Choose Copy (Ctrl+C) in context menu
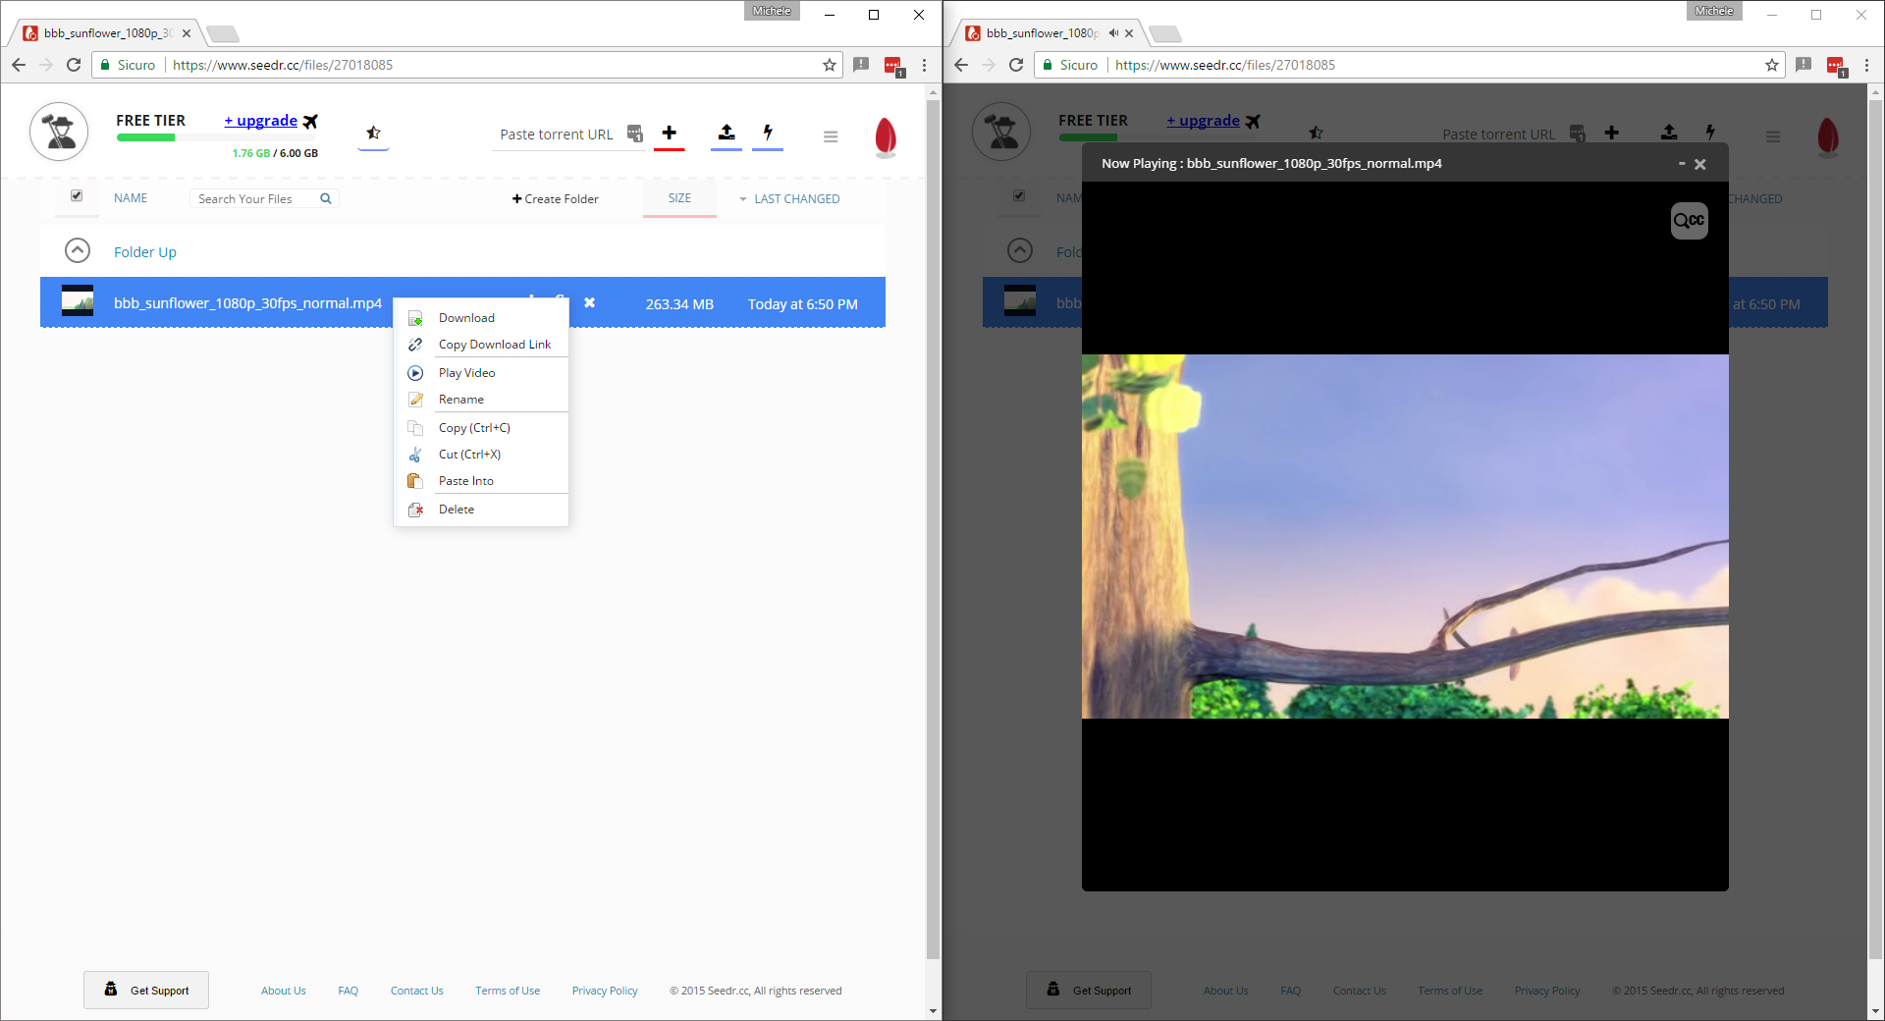Image resolution: width=1885 pixels, height=1021 pixels. tap(481, 428)
